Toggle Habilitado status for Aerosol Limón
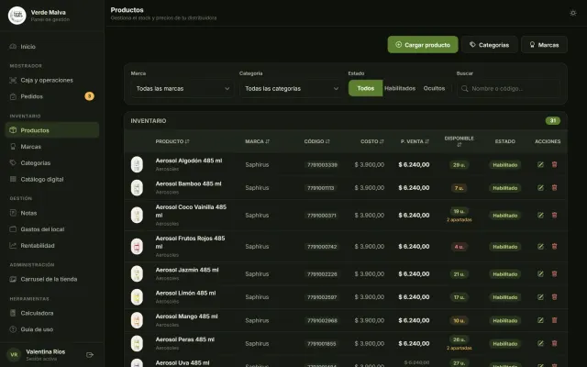Image resolution: width=587 pixels, height=367 pixels. click(x=504, y=297)
